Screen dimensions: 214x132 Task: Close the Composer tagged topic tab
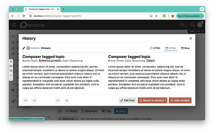pos(58,9)
